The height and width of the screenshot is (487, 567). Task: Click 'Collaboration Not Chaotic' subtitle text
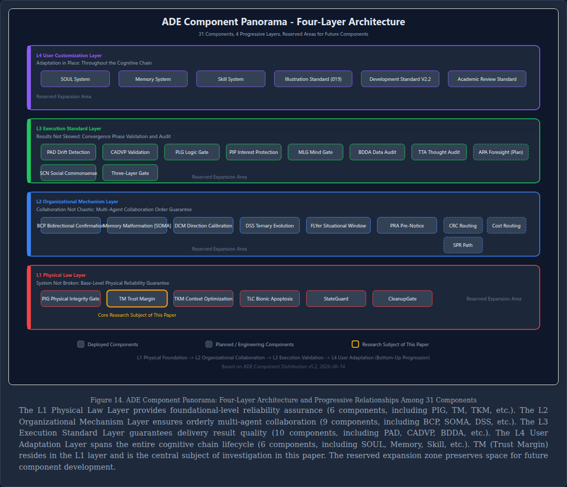pyautogui.click(x=114, y=210)
